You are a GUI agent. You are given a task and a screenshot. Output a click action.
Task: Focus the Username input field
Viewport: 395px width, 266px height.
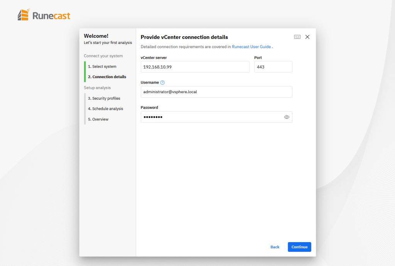coord(216,92)
